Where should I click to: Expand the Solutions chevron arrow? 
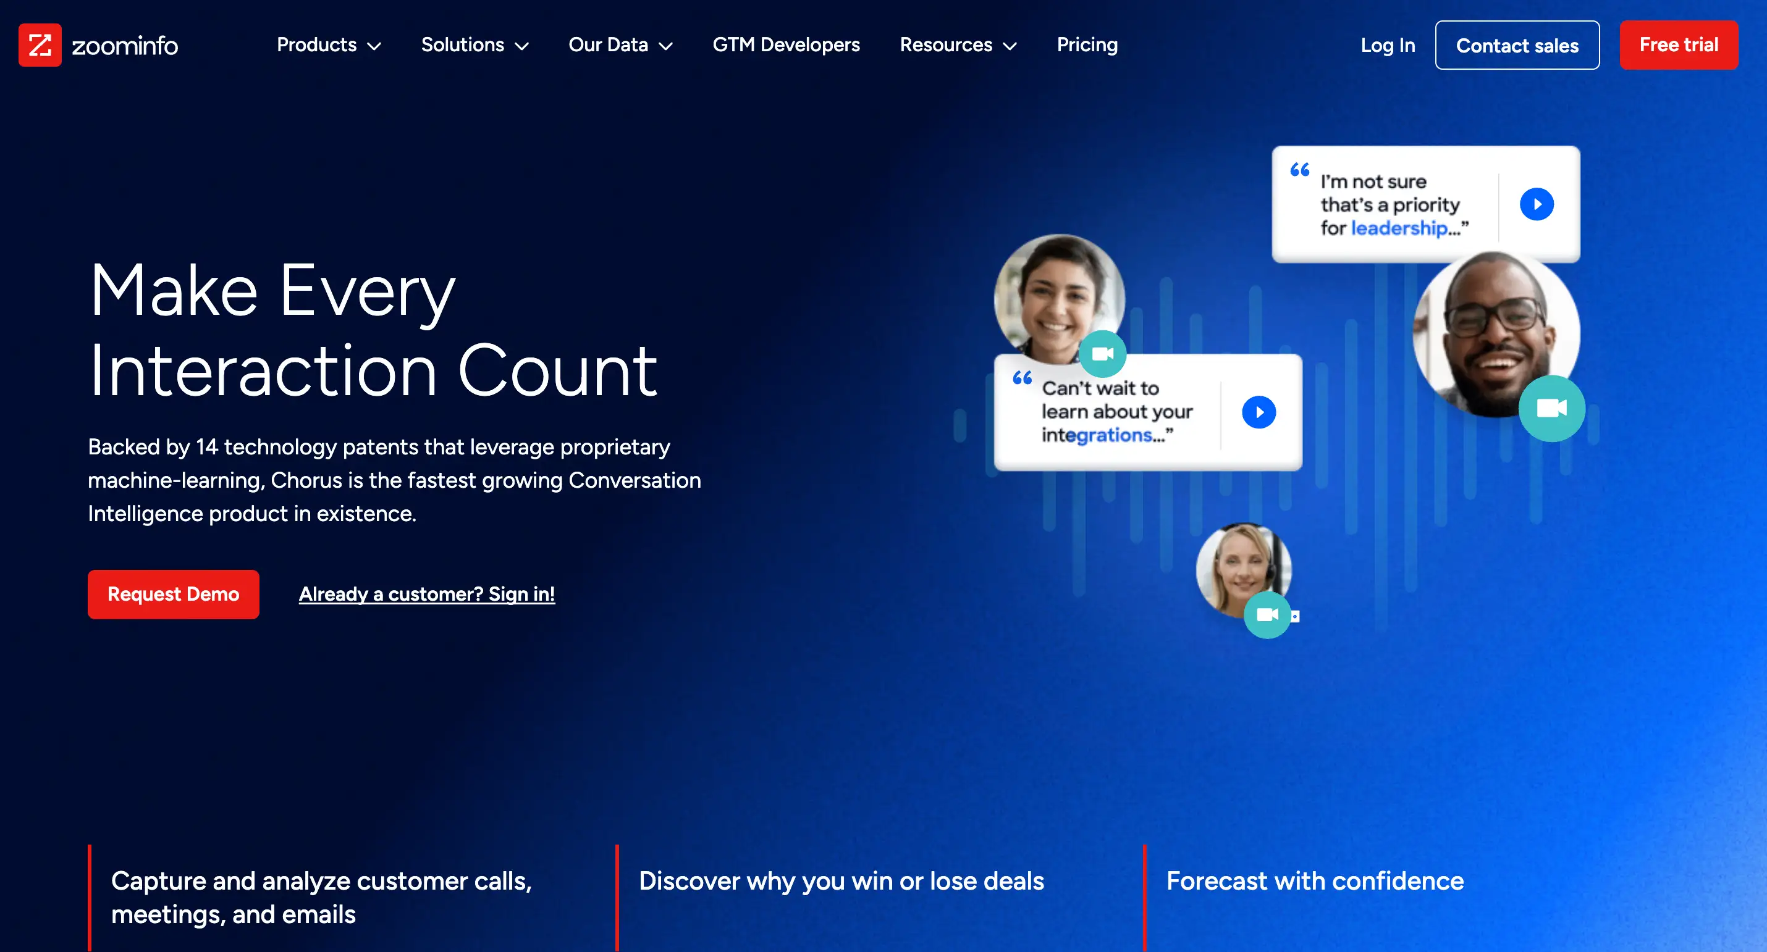click(x=522, y=46)
